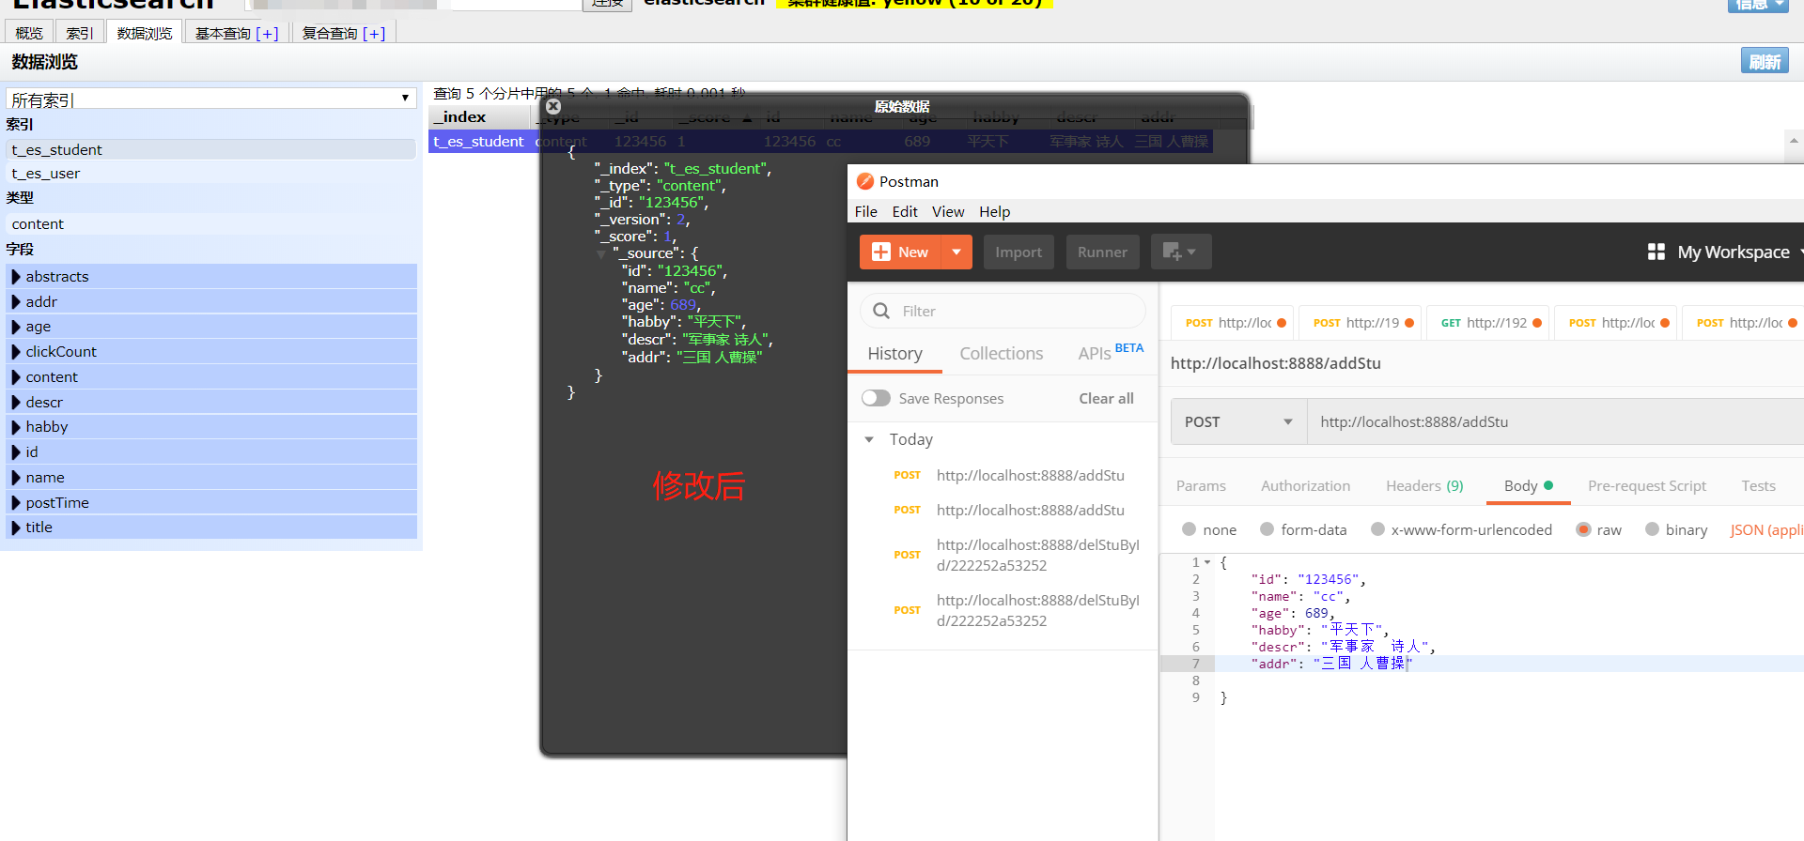Select the raw body radio option
1804x841 pixels.
(x=1583, y=529)
